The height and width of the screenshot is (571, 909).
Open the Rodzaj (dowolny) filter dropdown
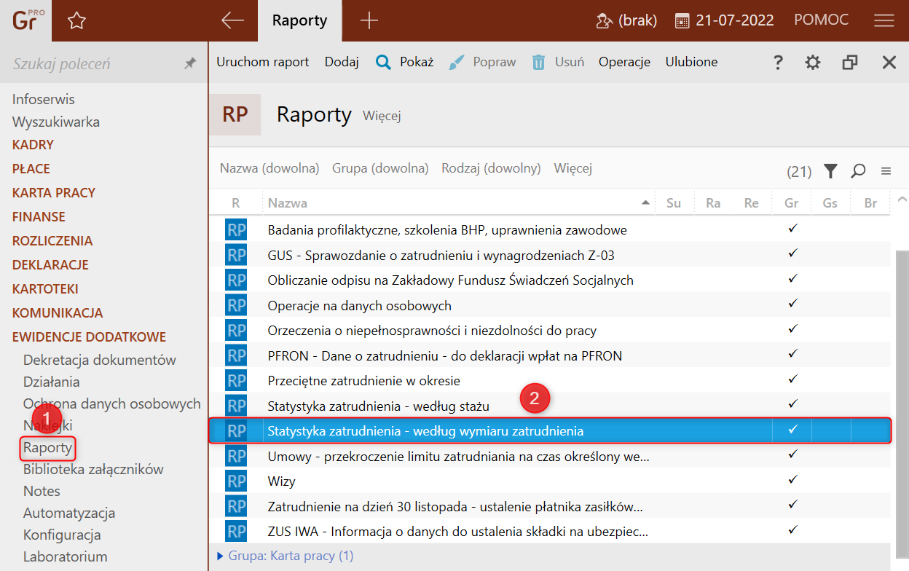click(491, 168)
